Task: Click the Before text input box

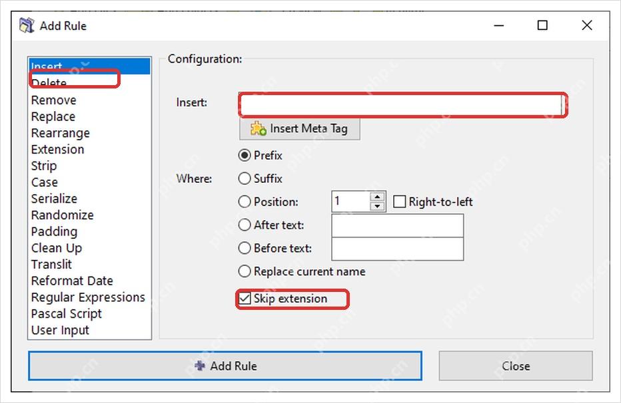Action: coord(397,249)
